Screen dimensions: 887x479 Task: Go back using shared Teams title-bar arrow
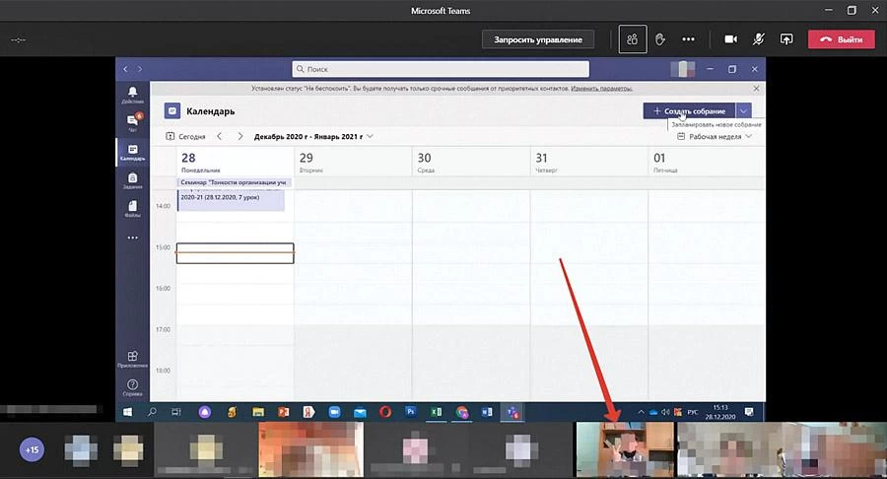(125, 69)
